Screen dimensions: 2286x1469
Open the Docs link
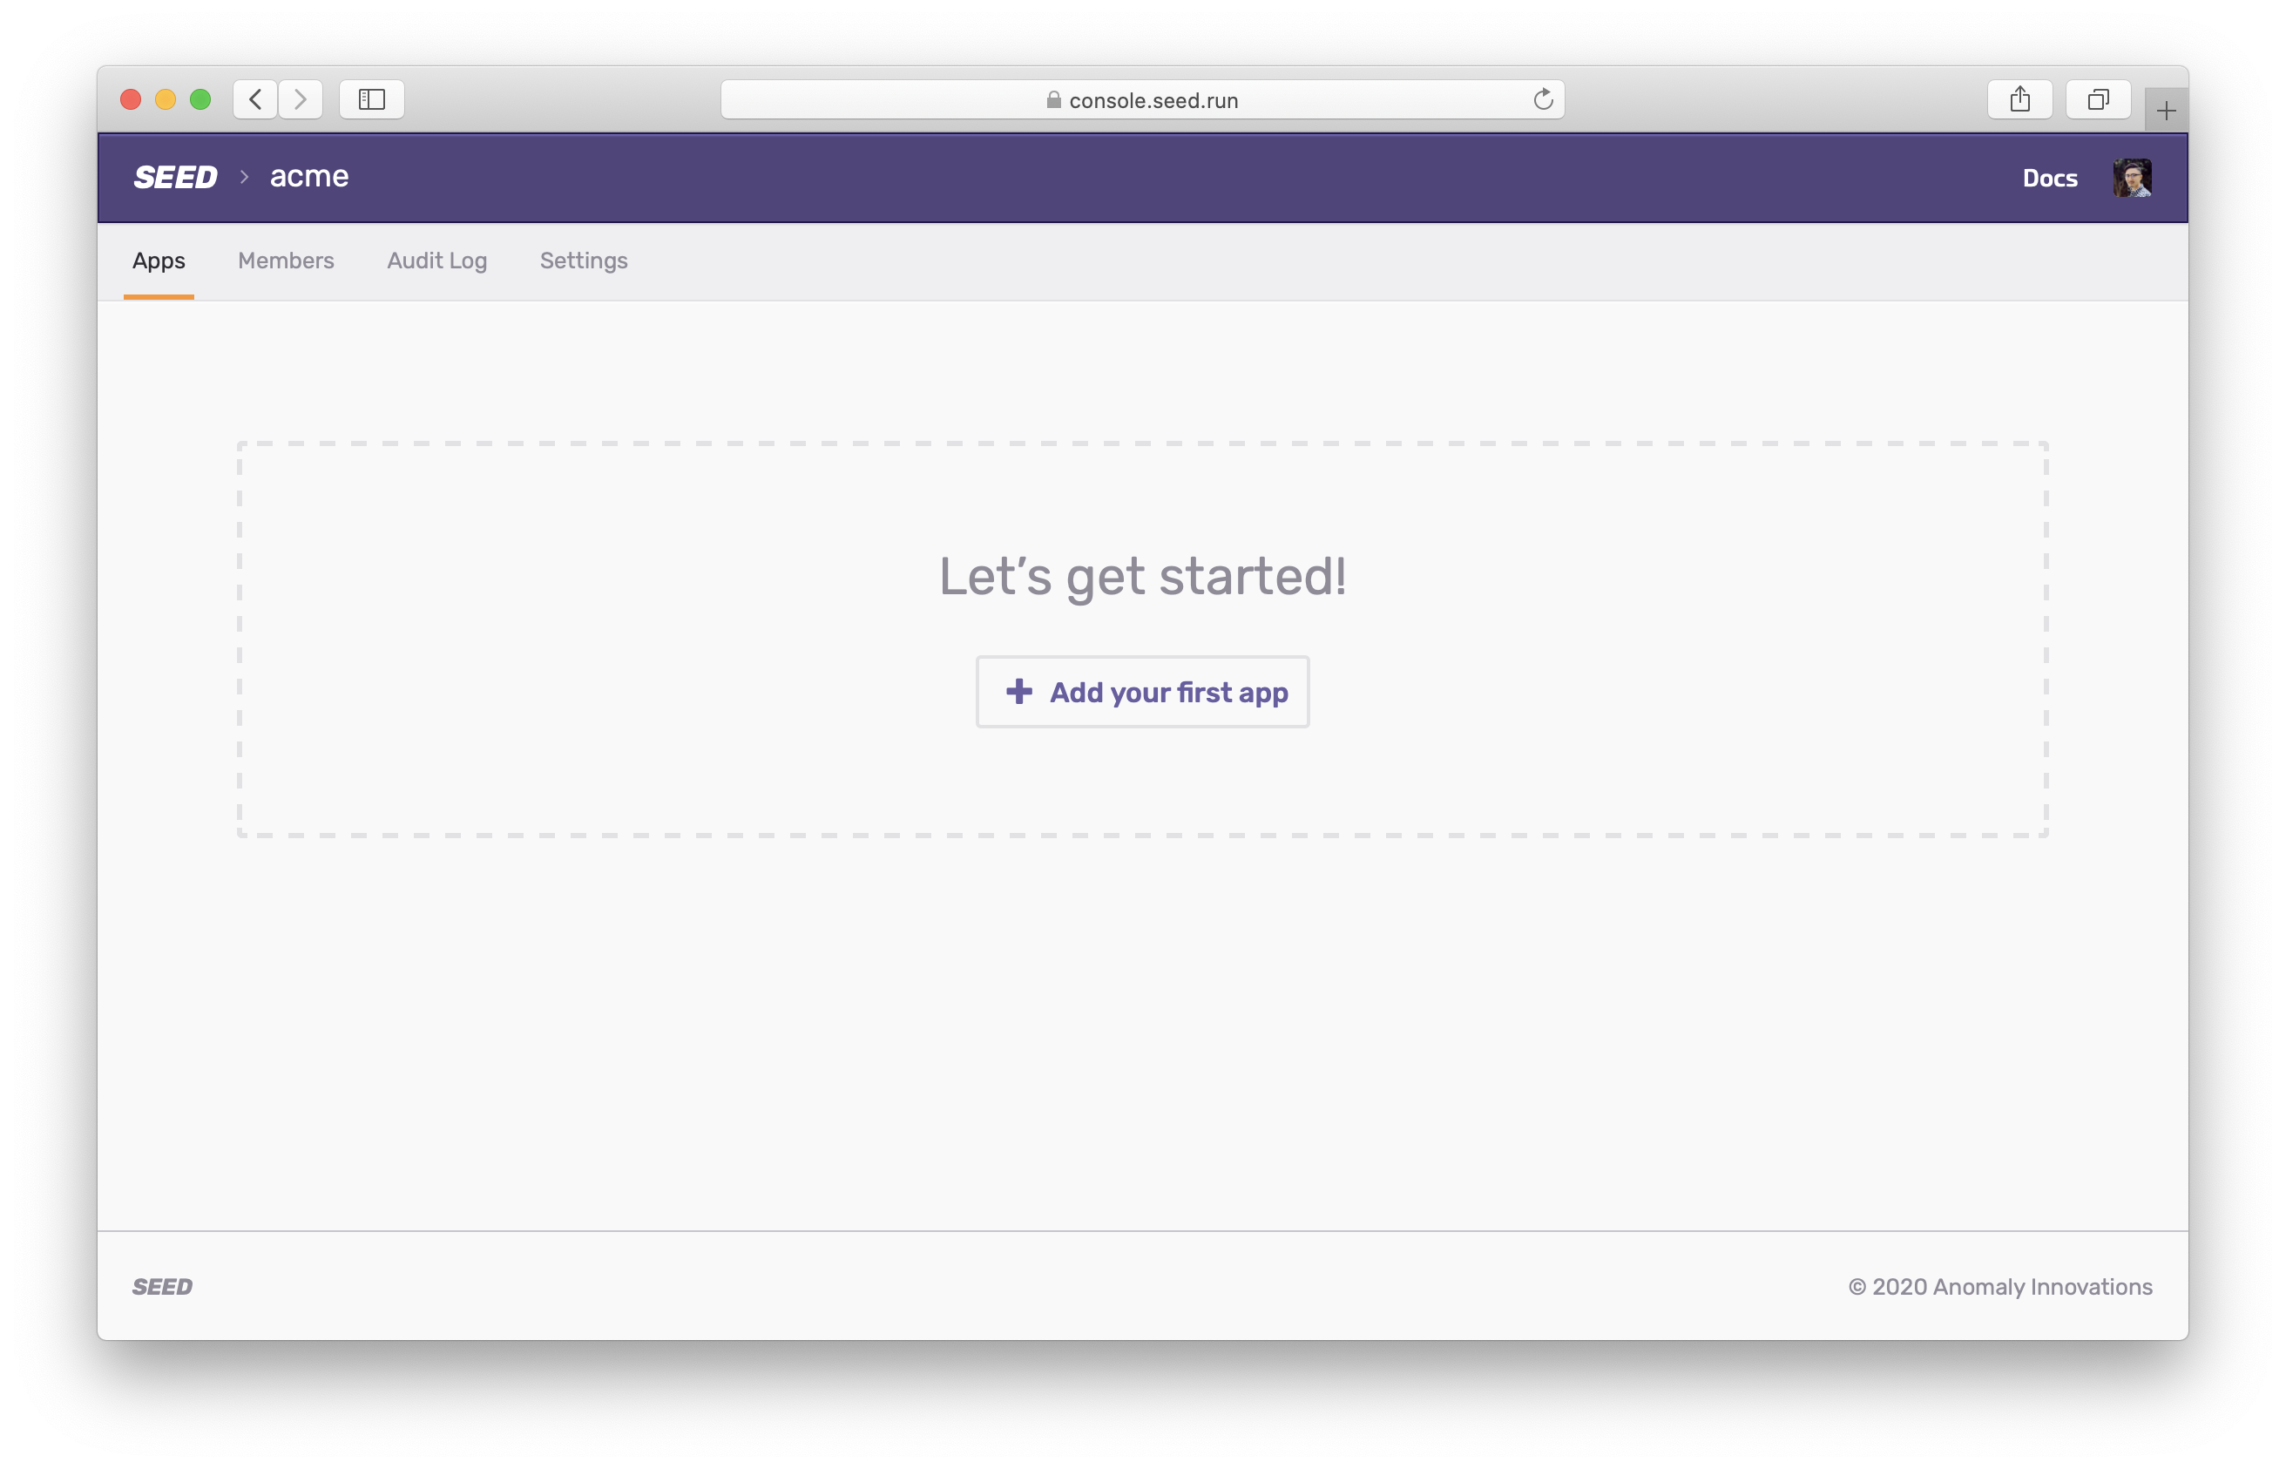[x=2050, y=179]
